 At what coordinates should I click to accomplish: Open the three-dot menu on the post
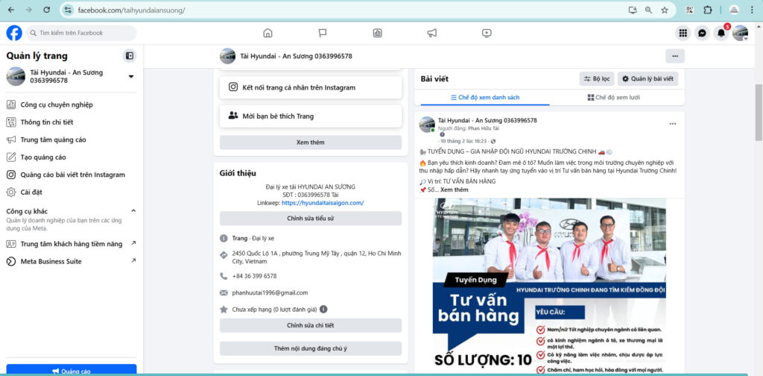[672, 124]
